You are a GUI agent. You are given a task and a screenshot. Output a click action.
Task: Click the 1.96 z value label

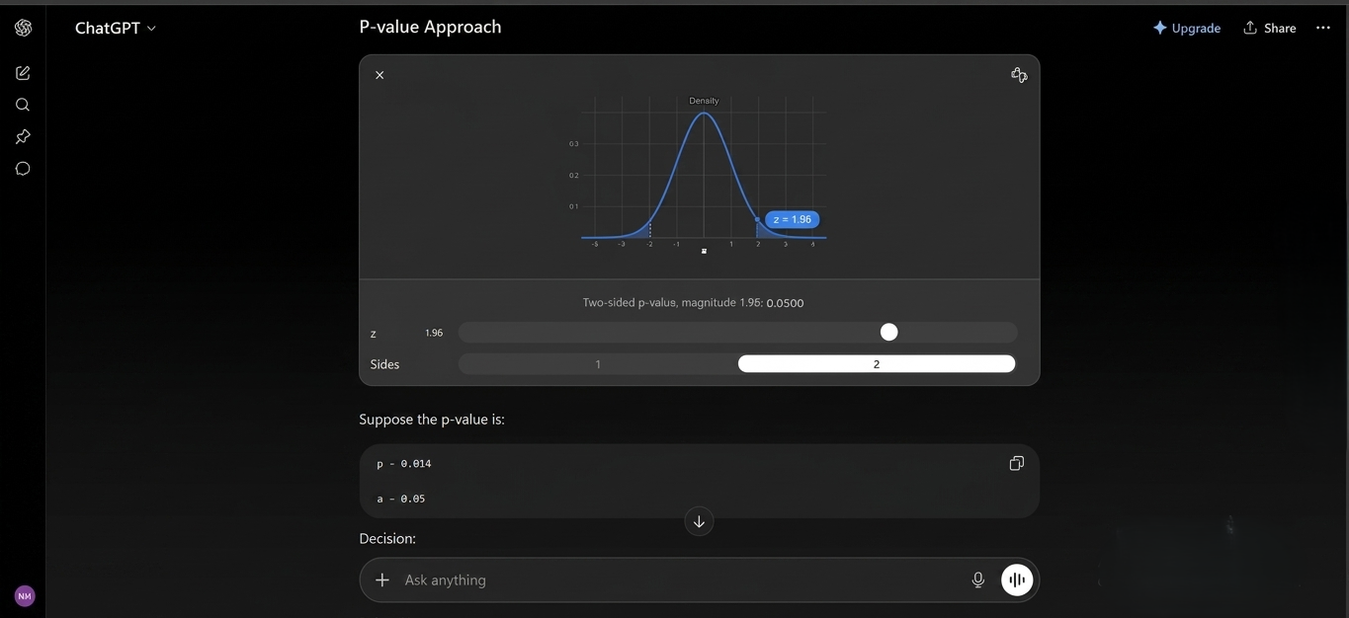click(434, 333)
